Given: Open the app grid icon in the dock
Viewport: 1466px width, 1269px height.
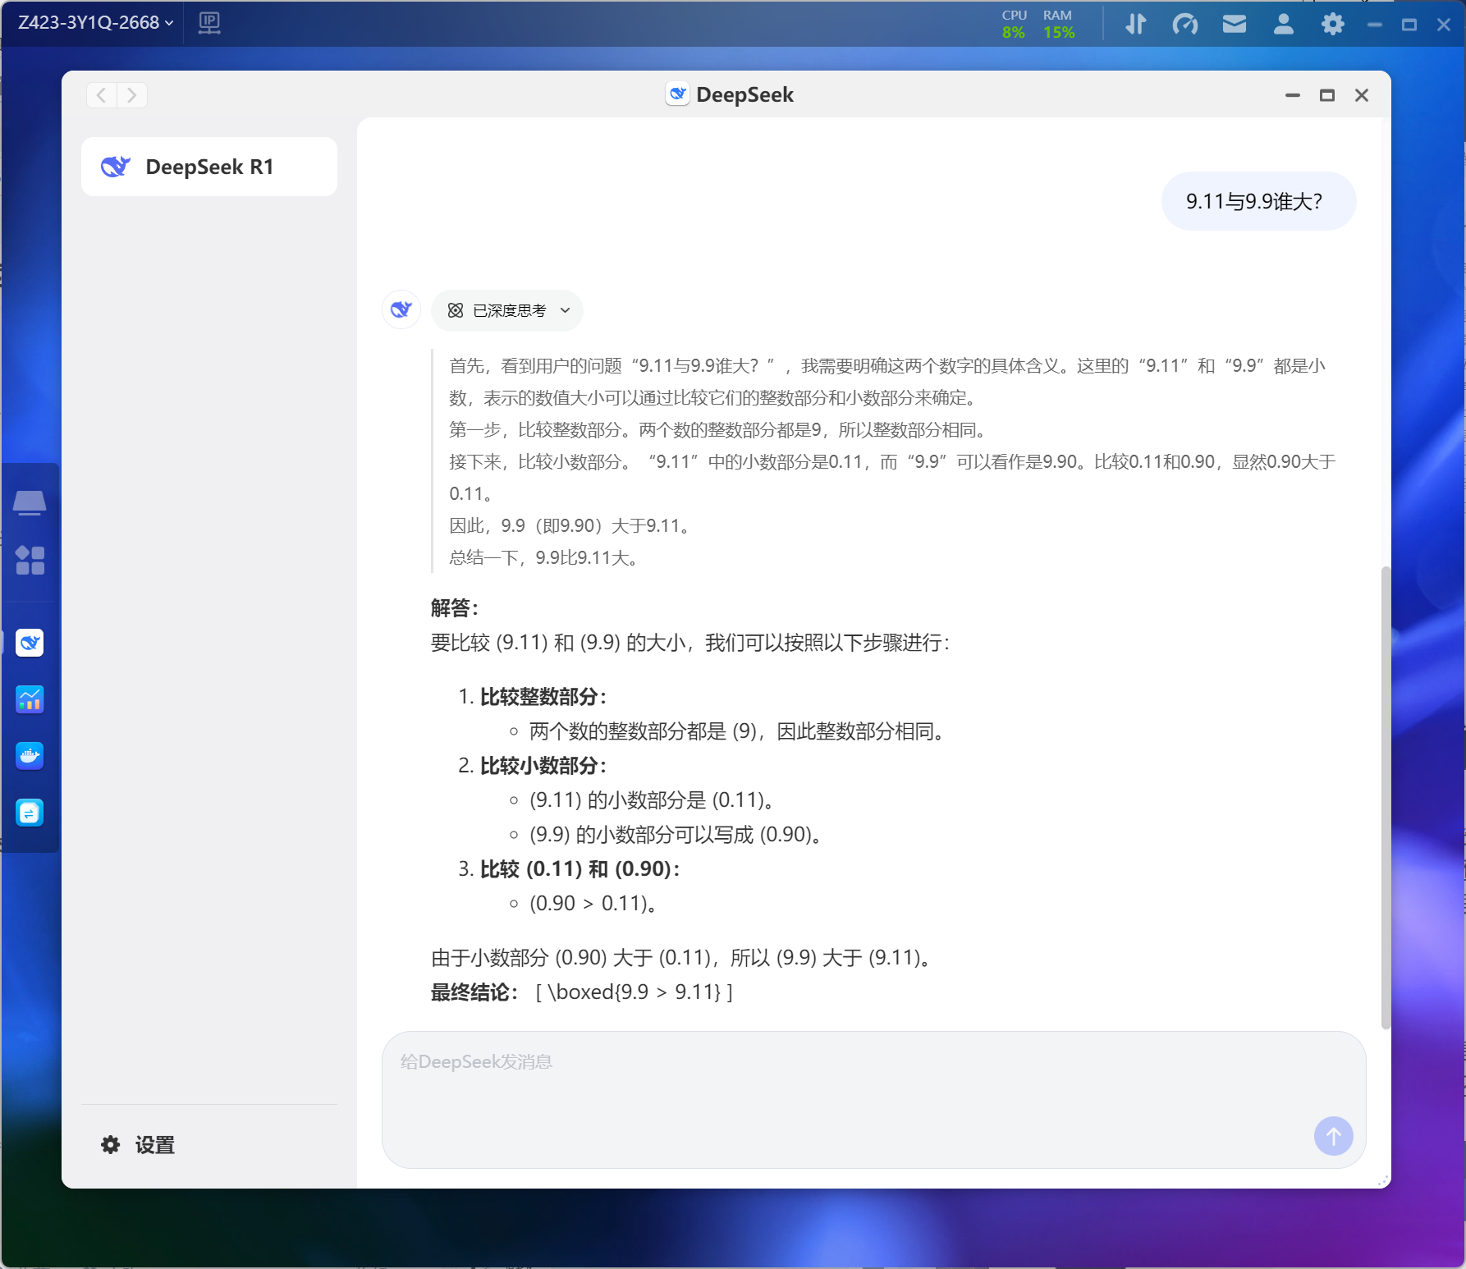Looking at the screenshot, I should pyautogui.click(x=30, y=561).
